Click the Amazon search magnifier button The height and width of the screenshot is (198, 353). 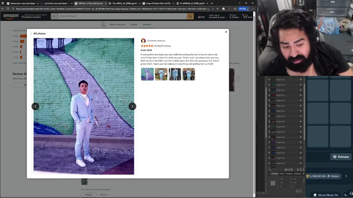point(190,16)
